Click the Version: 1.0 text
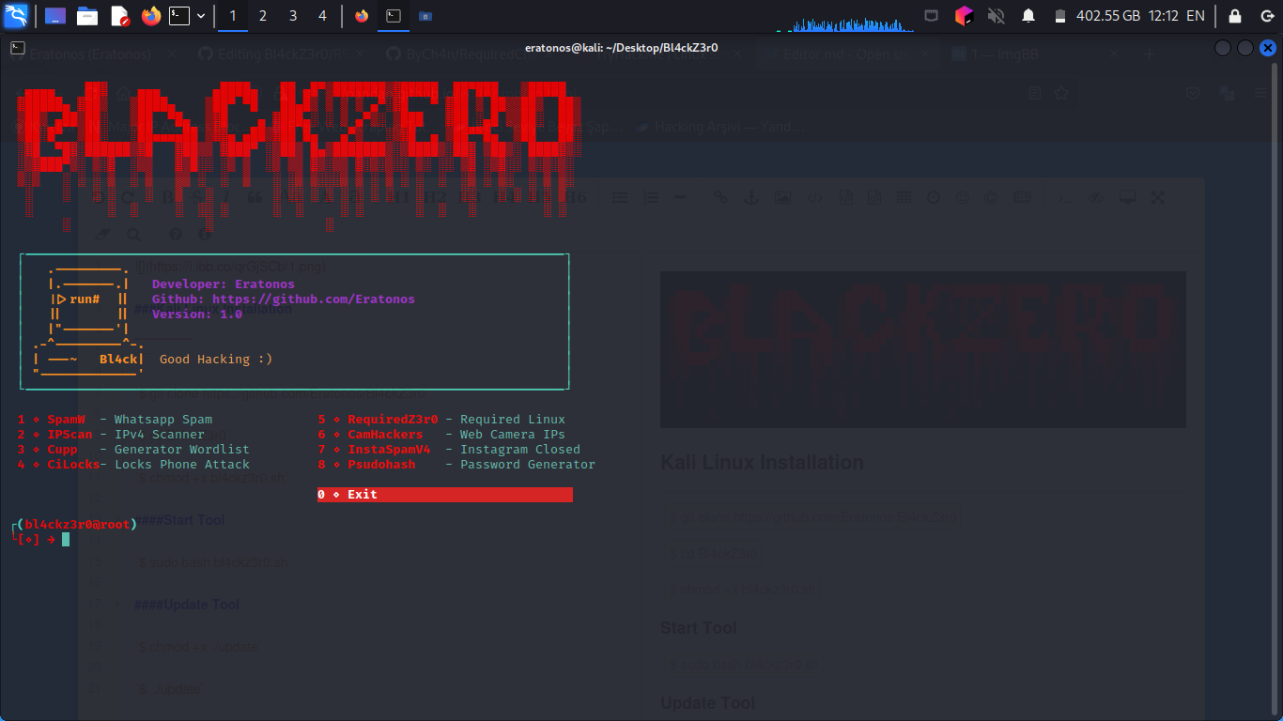This screenshot has height=721, width=1283. coord(197,314)
